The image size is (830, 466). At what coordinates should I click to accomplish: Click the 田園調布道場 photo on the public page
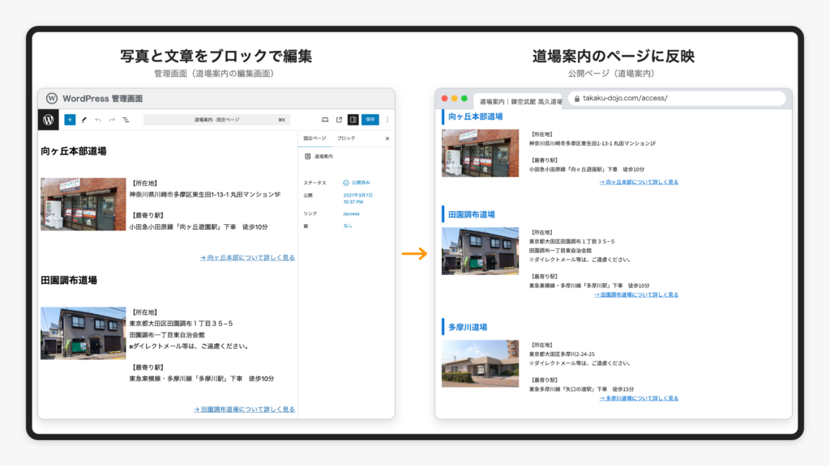coord(480,251)
